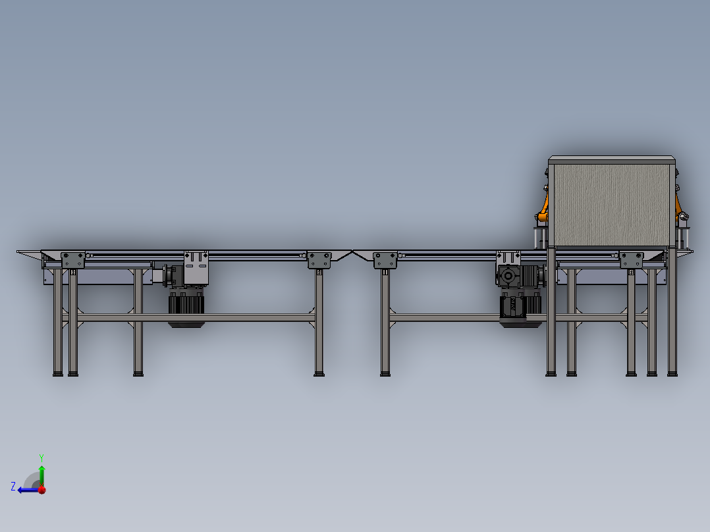Click the blue Z axis arrow of triad

(27, 490)
